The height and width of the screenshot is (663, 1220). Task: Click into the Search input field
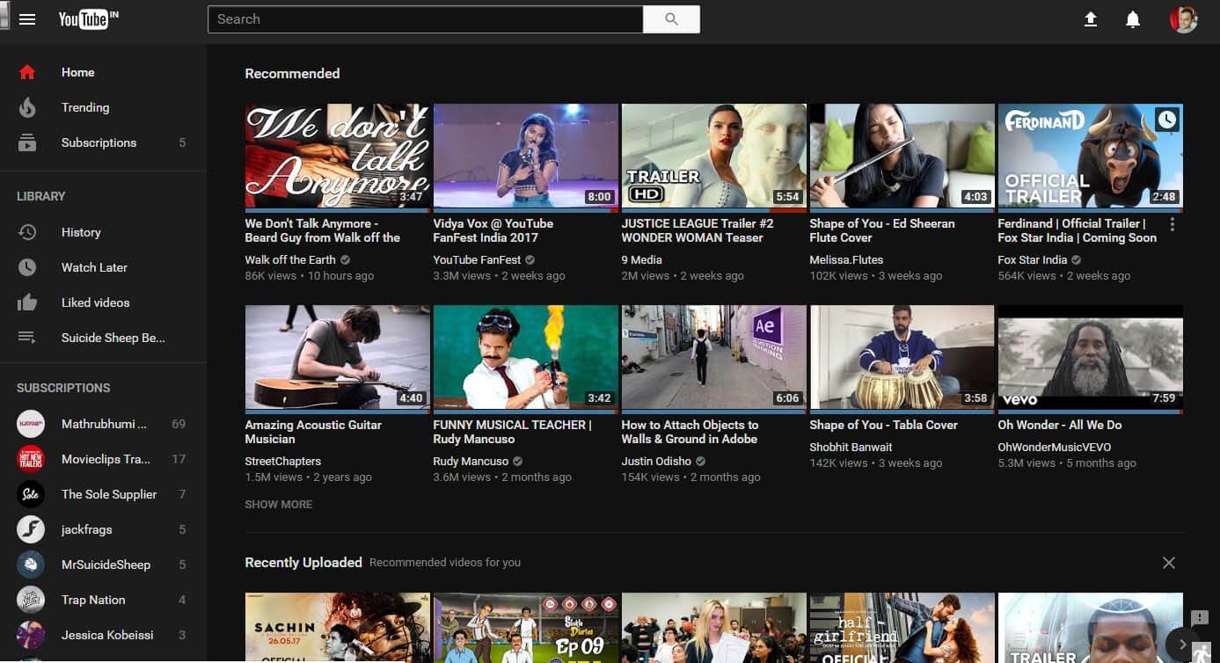pyautogui.click(x=425, y=19)
